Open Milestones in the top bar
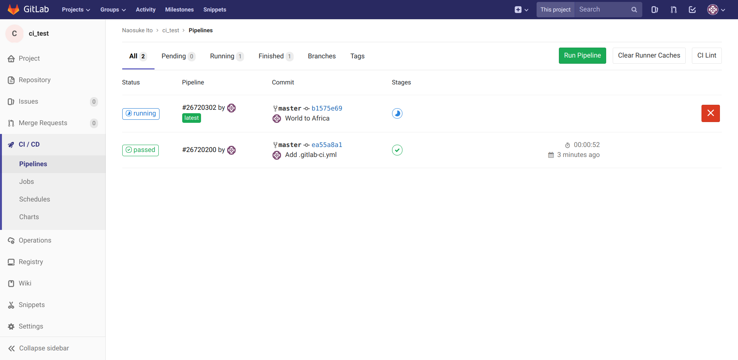 [x=180, y=10]
